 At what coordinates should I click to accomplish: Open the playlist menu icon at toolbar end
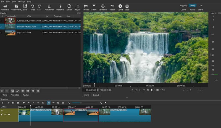[38, 91]
